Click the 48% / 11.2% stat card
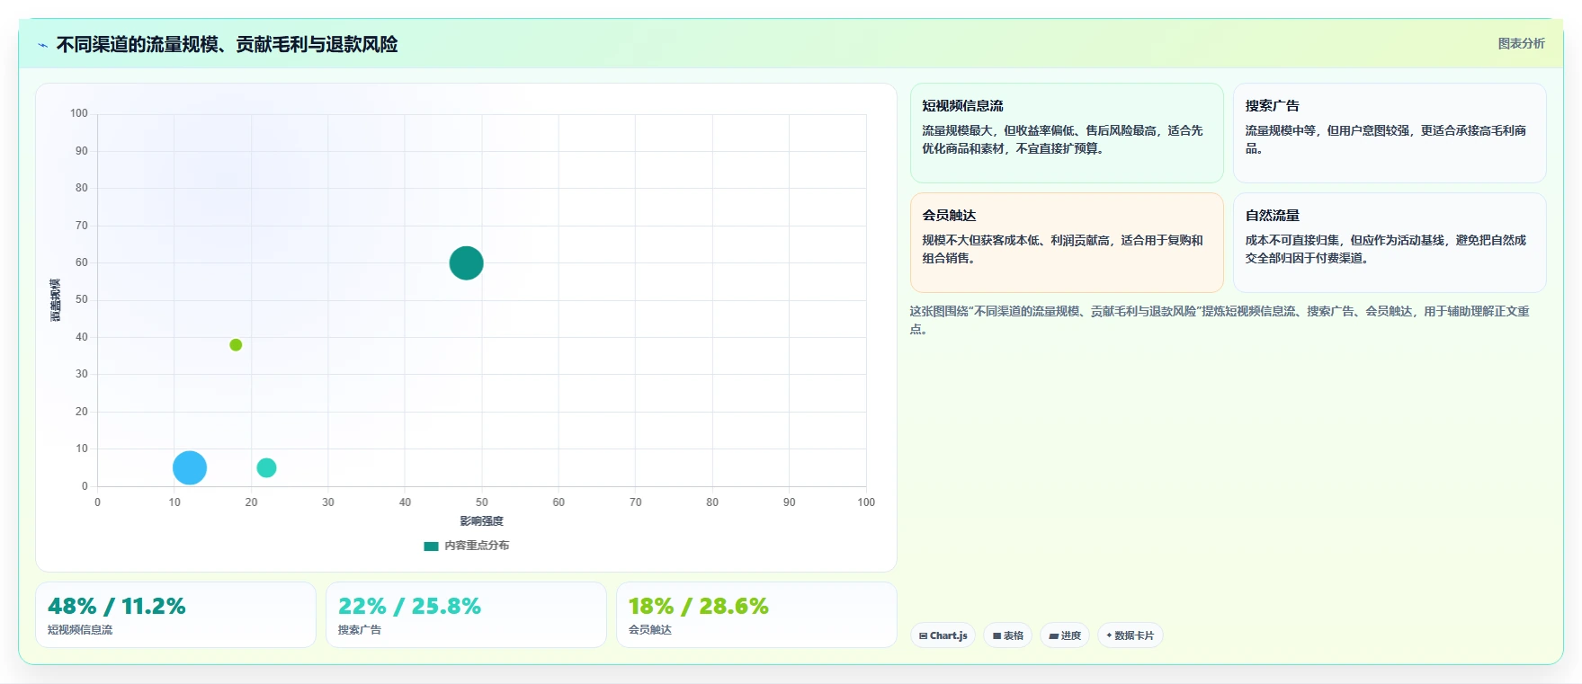1582x684 pixels. (175, 615)
